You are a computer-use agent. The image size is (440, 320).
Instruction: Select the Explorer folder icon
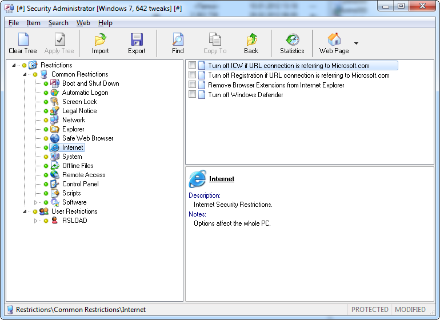tap(55, 129)
